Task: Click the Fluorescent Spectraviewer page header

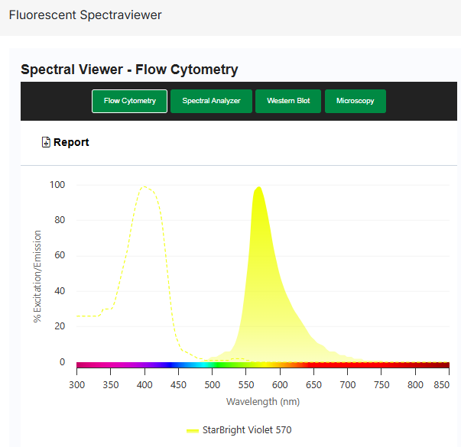Action: click(85, 15)
